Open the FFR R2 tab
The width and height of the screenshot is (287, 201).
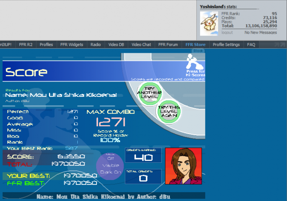(x=26, y=44)
